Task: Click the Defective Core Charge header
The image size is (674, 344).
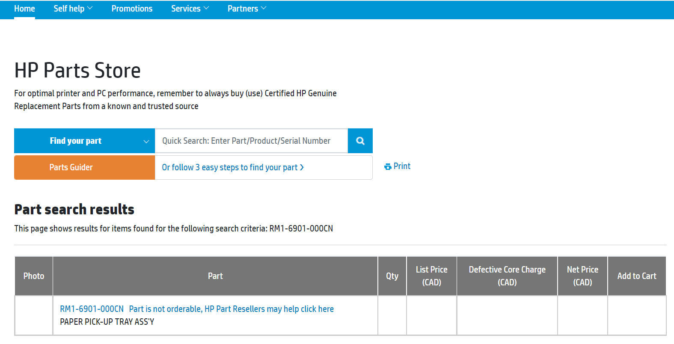Action: 507,276
